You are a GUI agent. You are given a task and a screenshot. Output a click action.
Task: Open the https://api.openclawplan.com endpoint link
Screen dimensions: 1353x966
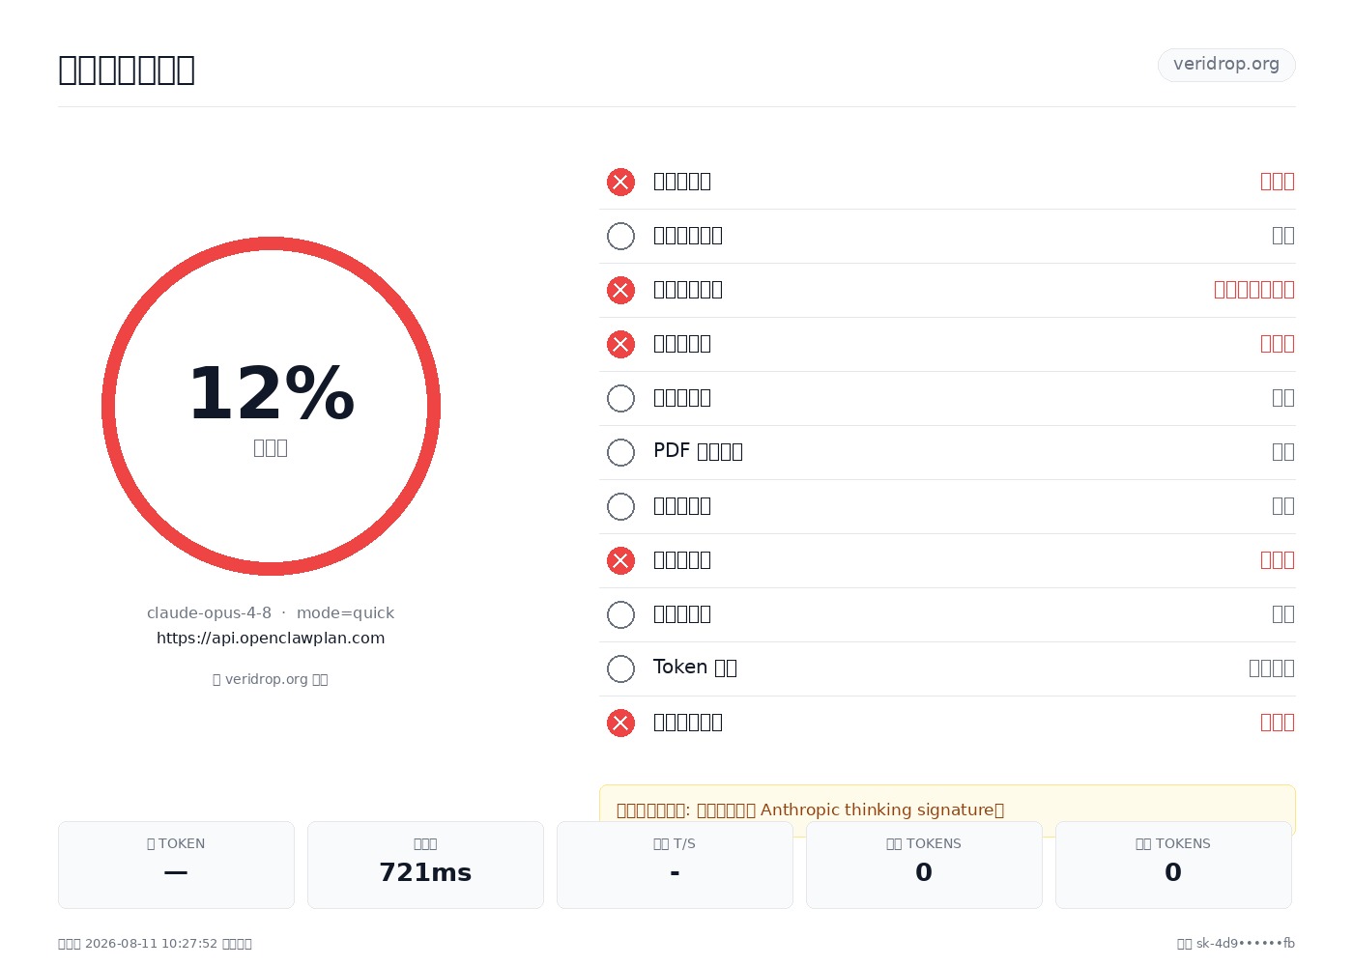[271, 638]
